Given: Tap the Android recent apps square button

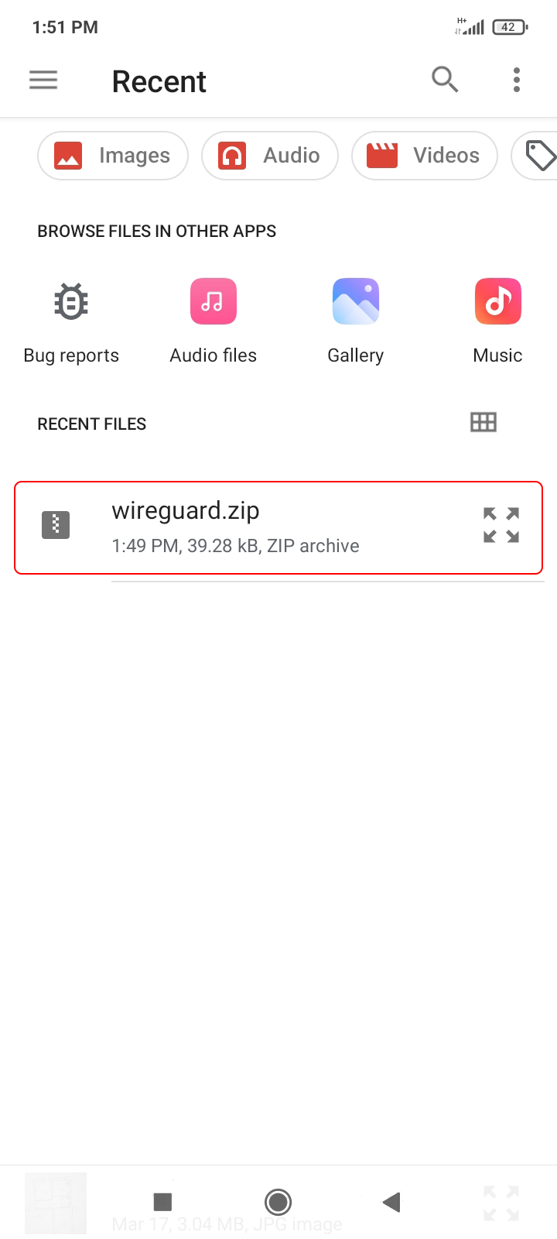Looking at the screenshot, I should pos(162,1202).
